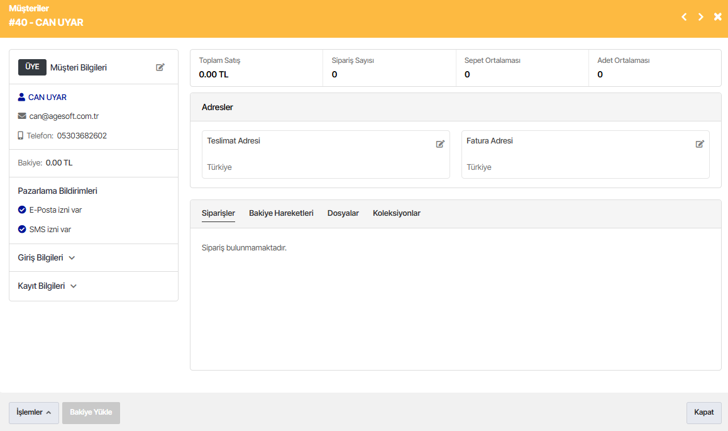Click the '#40 - CAN UYAR' title

pyautogui.click(x=46, y=22)
